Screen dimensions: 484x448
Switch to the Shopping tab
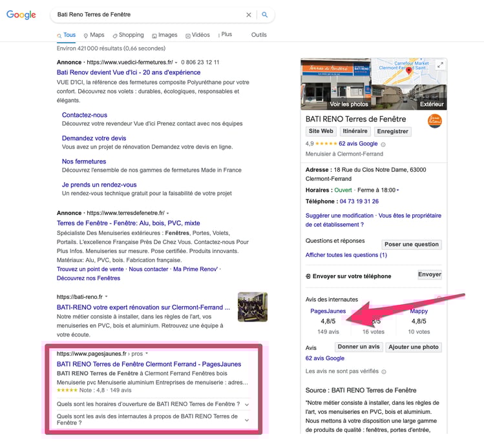click(128, 35)
